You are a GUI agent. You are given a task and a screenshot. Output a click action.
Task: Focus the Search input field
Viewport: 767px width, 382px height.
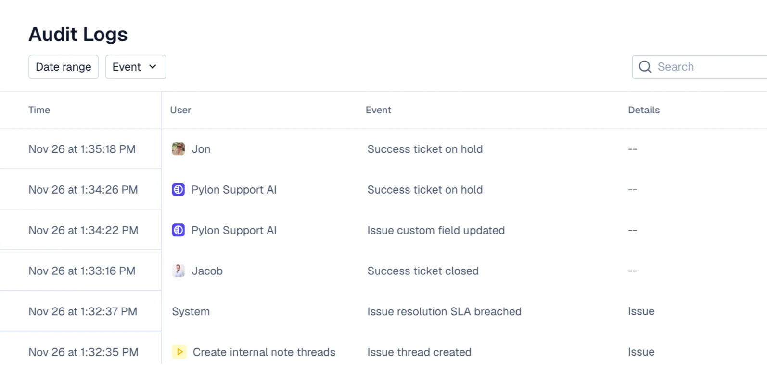point(707,67)
